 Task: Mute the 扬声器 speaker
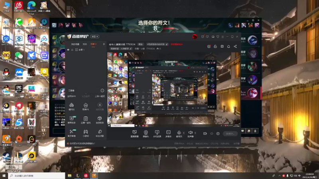pos(191,134)
